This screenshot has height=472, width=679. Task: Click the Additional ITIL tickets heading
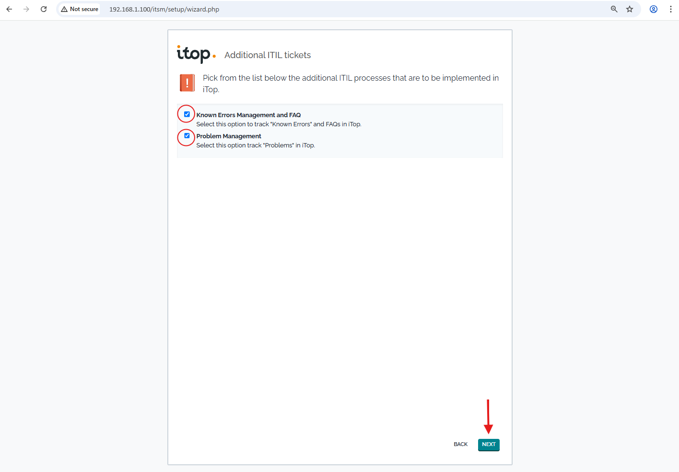coord(268,55)
